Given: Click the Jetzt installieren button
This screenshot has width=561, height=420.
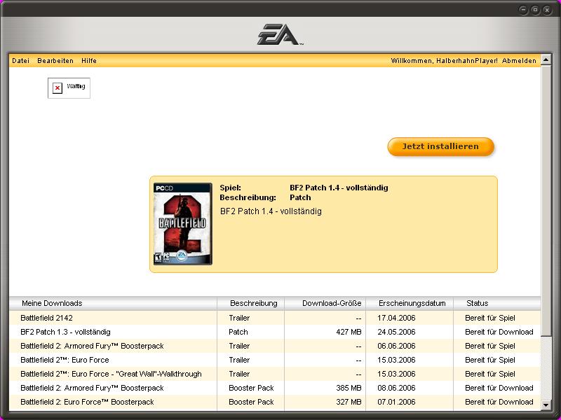Looking at the screenshot, I should (440, 146).
